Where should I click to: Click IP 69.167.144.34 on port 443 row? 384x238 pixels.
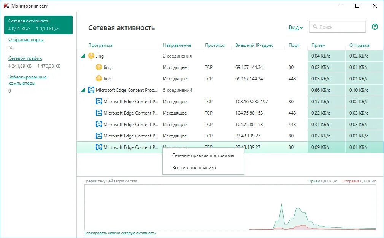point(249,78)
